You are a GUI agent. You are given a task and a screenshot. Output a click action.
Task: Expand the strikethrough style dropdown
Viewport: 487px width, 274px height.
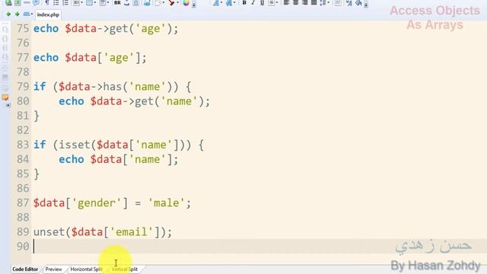tap(277, 2)
